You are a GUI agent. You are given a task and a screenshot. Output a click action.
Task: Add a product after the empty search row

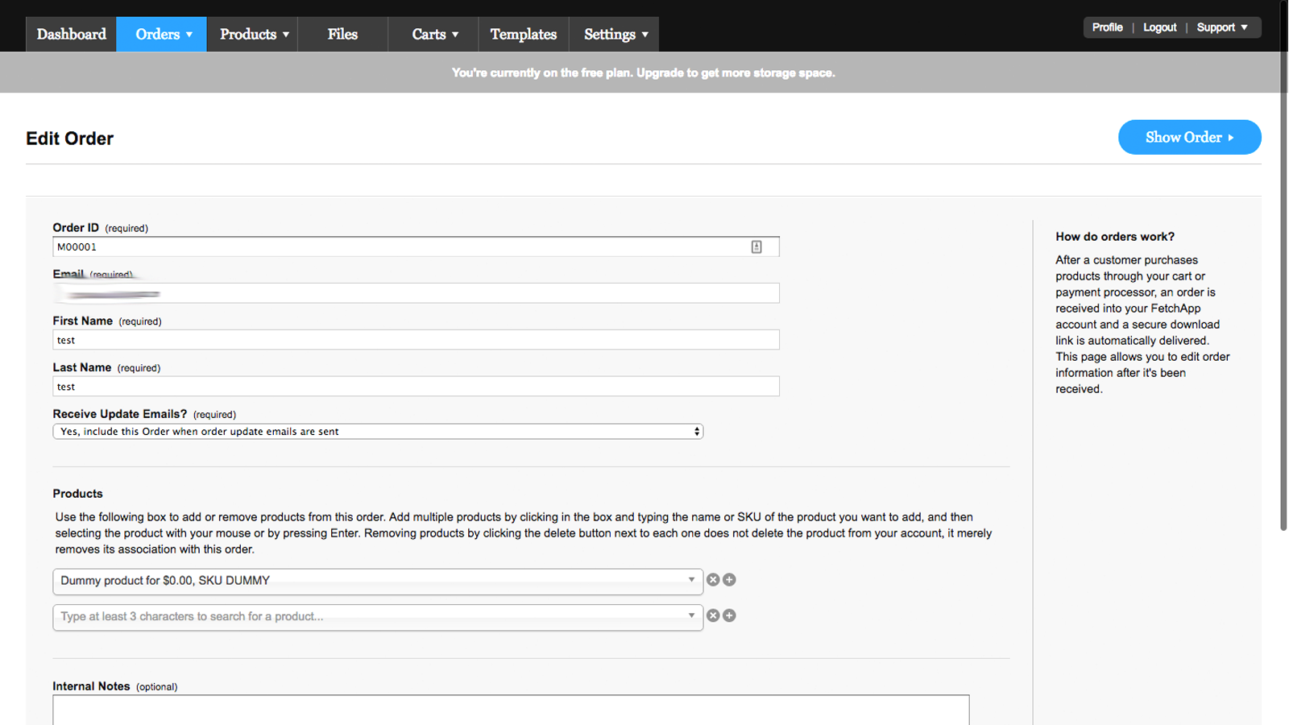[729, 615]
